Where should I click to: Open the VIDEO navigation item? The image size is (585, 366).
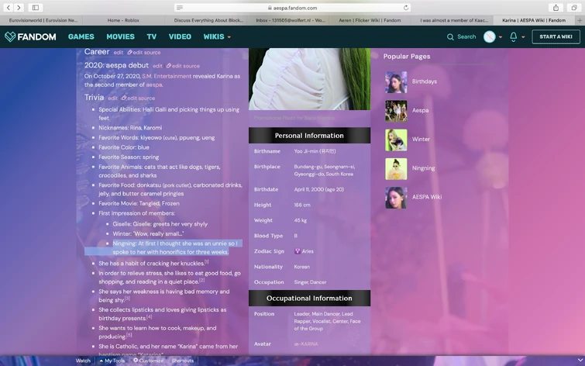tap(180, 36)
